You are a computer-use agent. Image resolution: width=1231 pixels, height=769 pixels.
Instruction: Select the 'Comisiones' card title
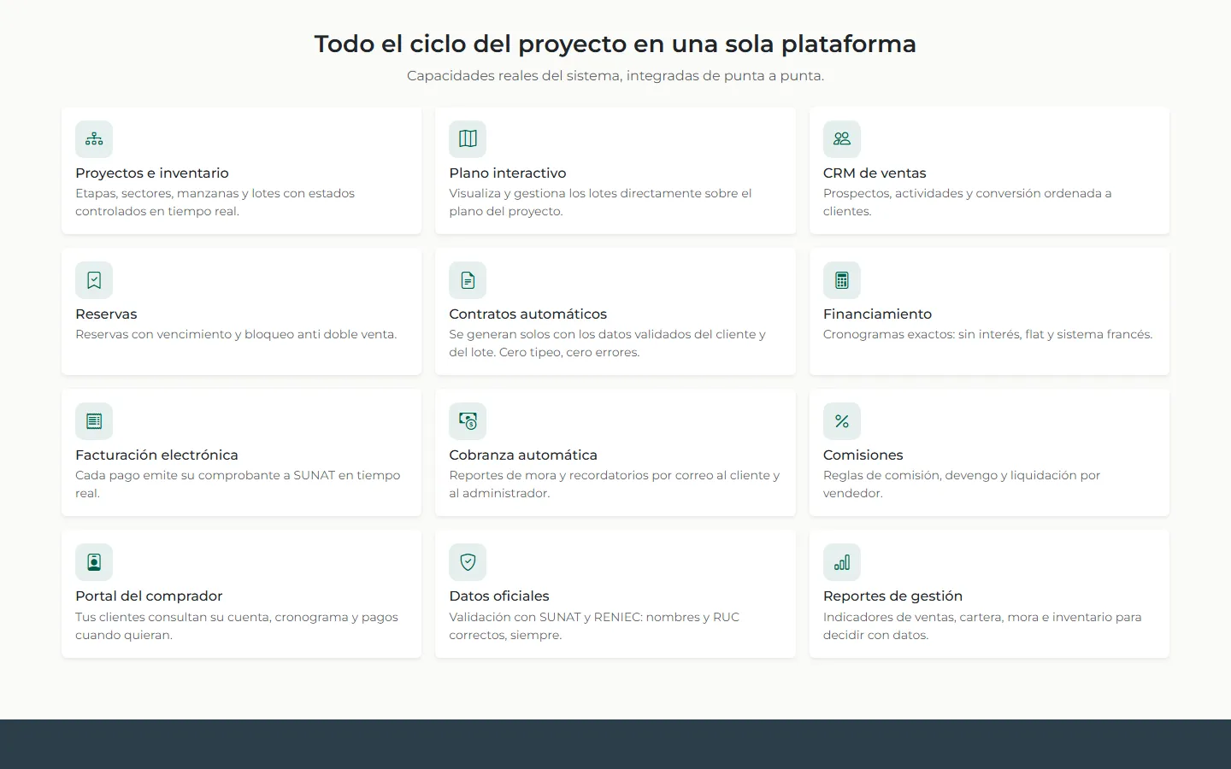(x=863, y=455)
